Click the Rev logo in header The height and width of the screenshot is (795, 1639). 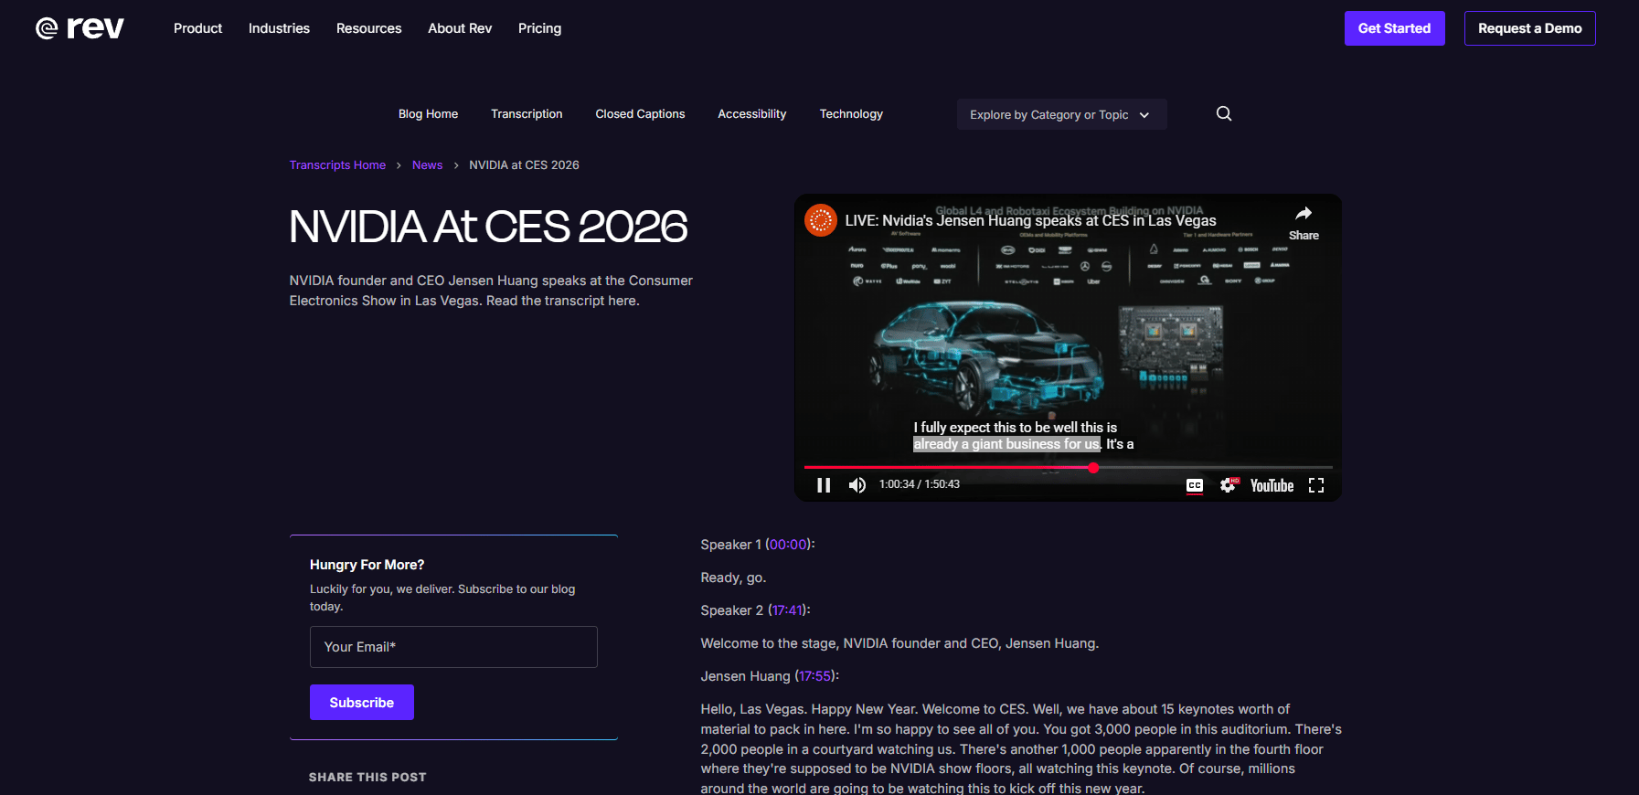[80, 28]
